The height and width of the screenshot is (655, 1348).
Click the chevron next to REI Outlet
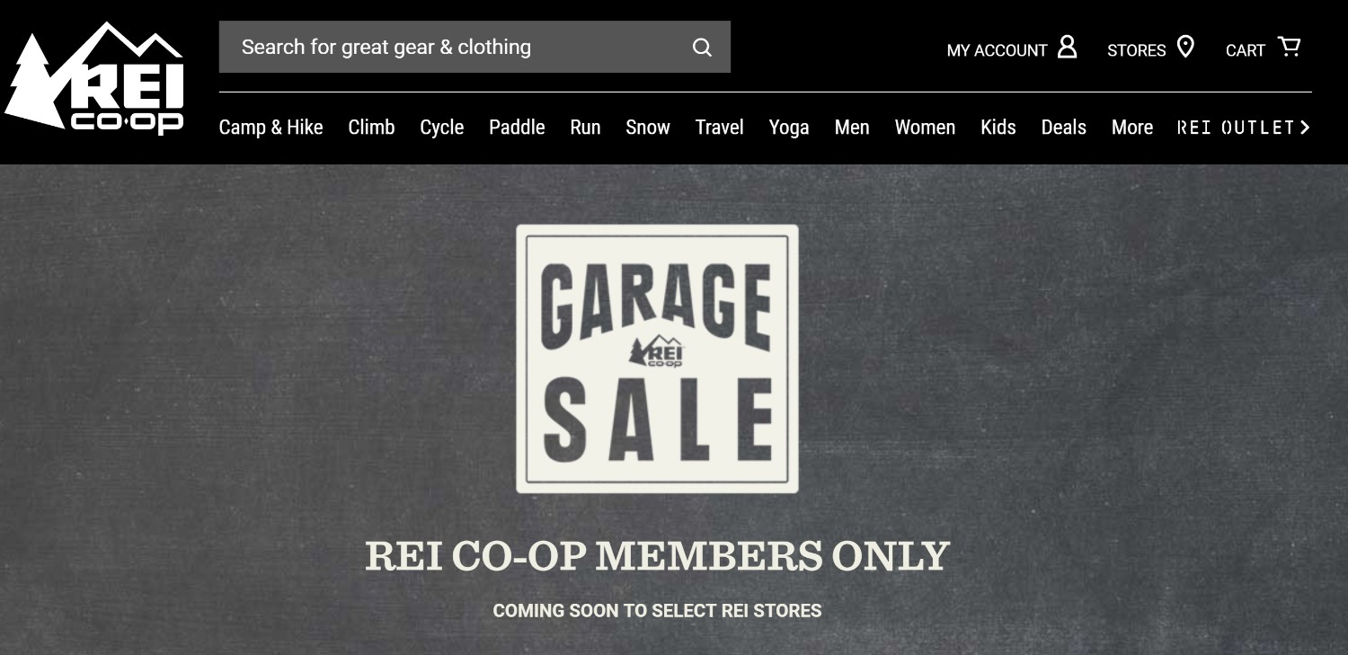click(1305, 128)
